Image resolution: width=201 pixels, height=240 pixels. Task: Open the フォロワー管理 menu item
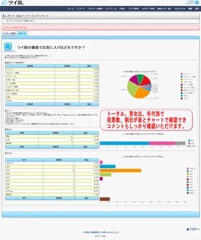pyautogui.click(x=148, y=8)
